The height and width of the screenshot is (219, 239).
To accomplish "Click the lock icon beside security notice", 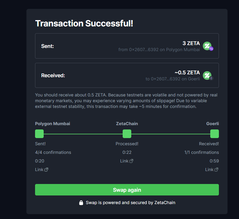I will [x=81, y=203].
